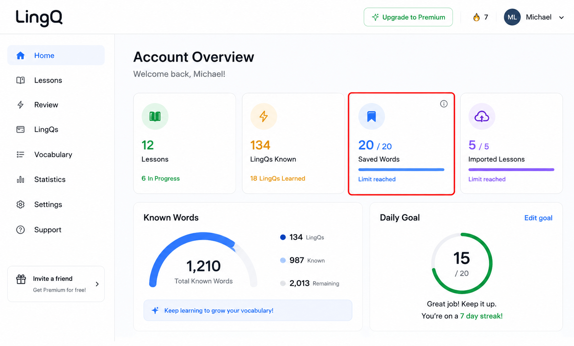
Task: Click the Home house icon in sidebar
Action: pos(21,55)
